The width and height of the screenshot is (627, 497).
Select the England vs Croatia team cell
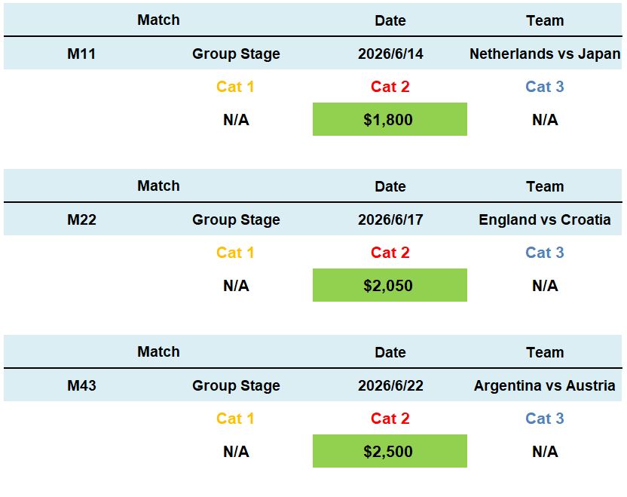click(545, 220)
